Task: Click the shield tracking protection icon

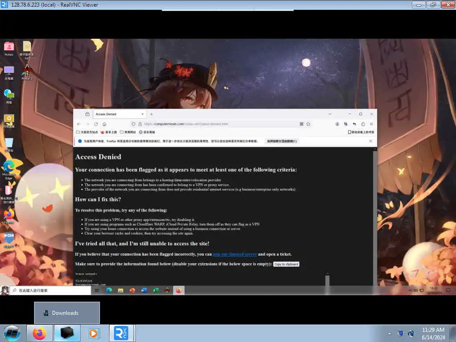Action: (x=133, y=124)
